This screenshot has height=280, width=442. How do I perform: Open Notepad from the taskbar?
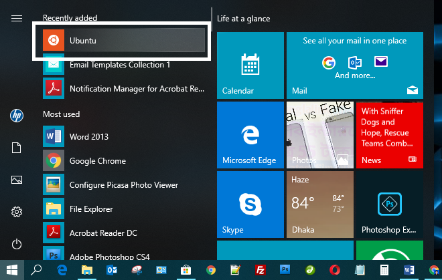tap(360, 270)
